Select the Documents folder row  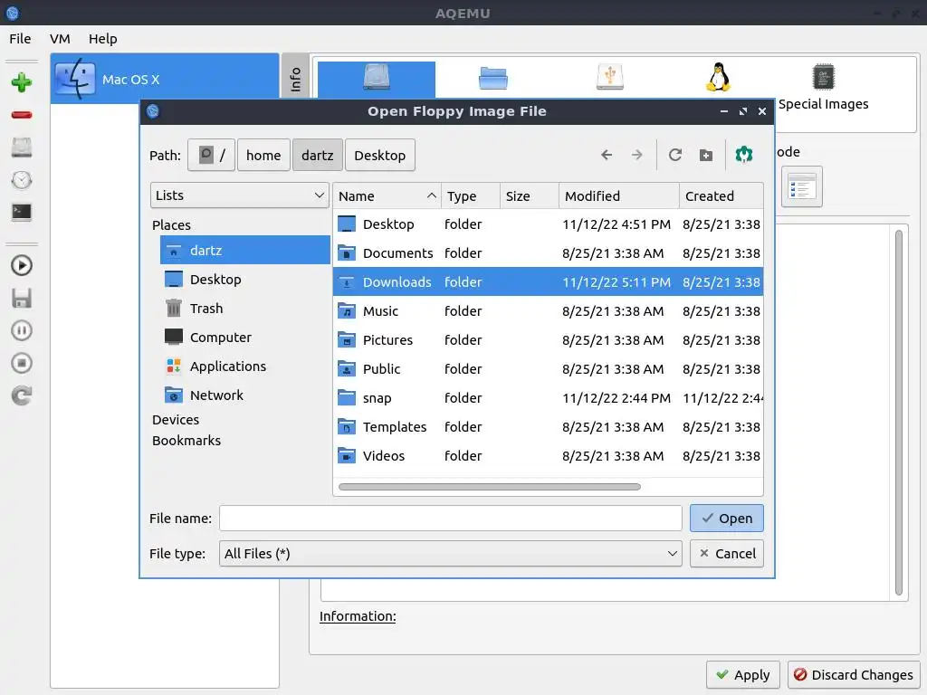click(548, 253)
